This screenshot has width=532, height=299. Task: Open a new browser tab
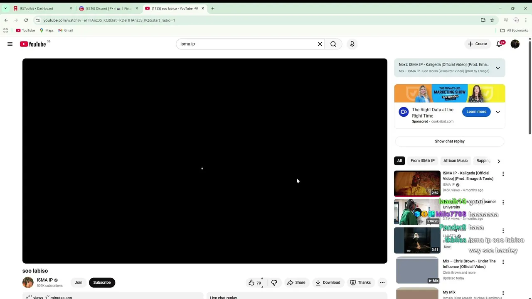(x=212, y=8)
